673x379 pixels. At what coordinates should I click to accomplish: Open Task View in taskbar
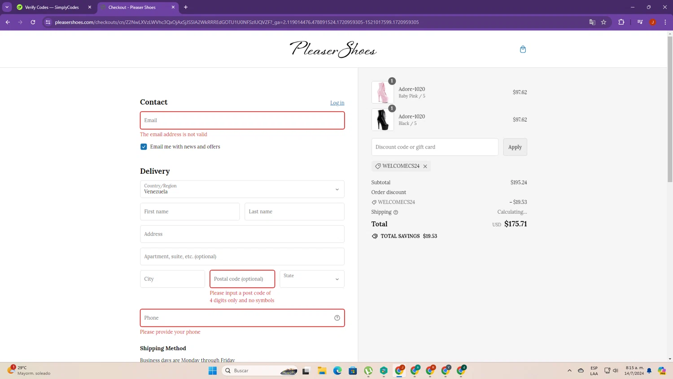click(x=306, y=370)
